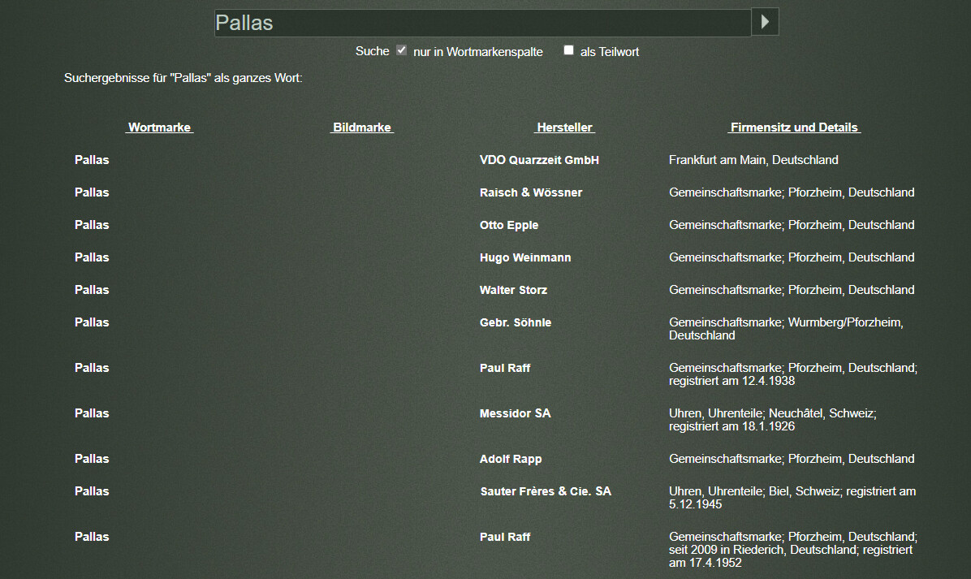Viewport: 971px width, 579px height.
Task: Click Pforzheim details in Hugo Weinmann row
Action: point(792,257)
